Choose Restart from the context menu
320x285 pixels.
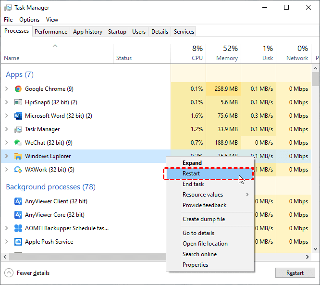click(x=191, y=173)
